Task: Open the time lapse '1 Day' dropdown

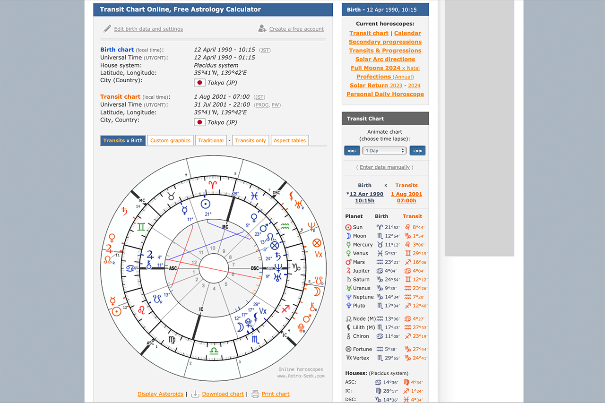Action: point(384,151)
